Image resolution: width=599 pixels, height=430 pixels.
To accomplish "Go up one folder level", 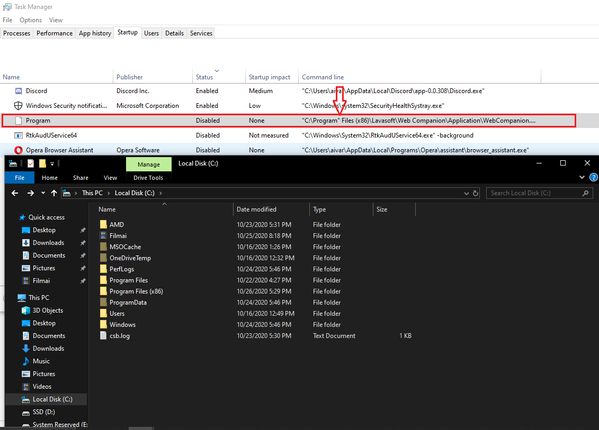I will (x=54, y=193).
